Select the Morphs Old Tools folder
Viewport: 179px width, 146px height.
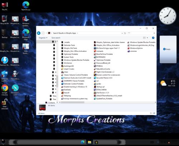(x=69, y=48)
